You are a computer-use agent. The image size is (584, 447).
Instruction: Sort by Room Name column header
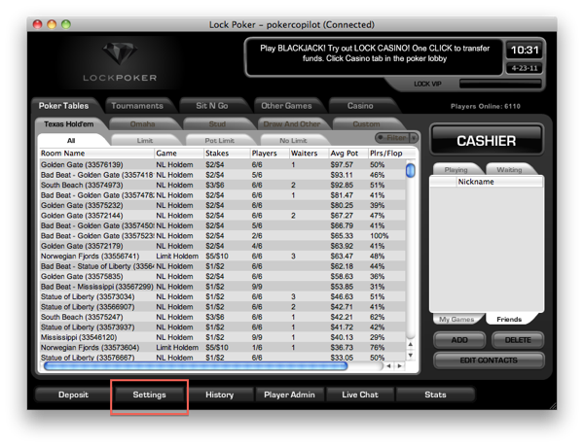pos(96,154)
